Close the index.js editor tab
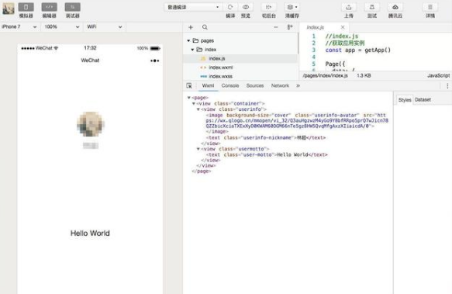452x294 pixels. click(343, 27)
